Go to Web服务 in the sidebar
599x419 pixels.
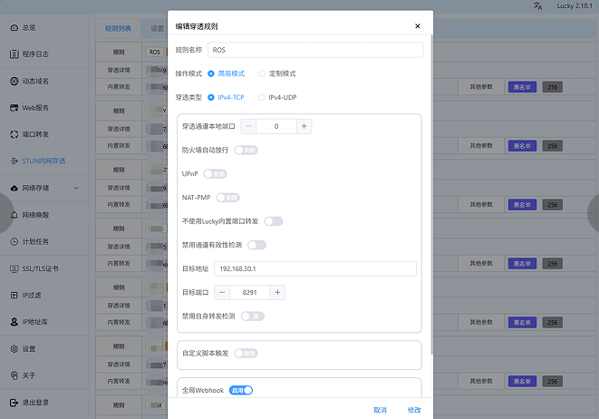(14, 108)
